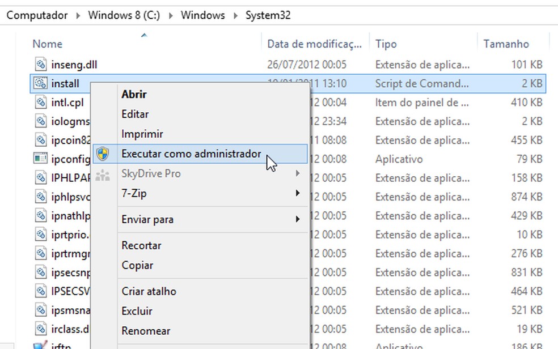This screenshot has width=558, height=349.
Task: Click the shield icon beside Executar como administrador
Action: pos(103,154)
